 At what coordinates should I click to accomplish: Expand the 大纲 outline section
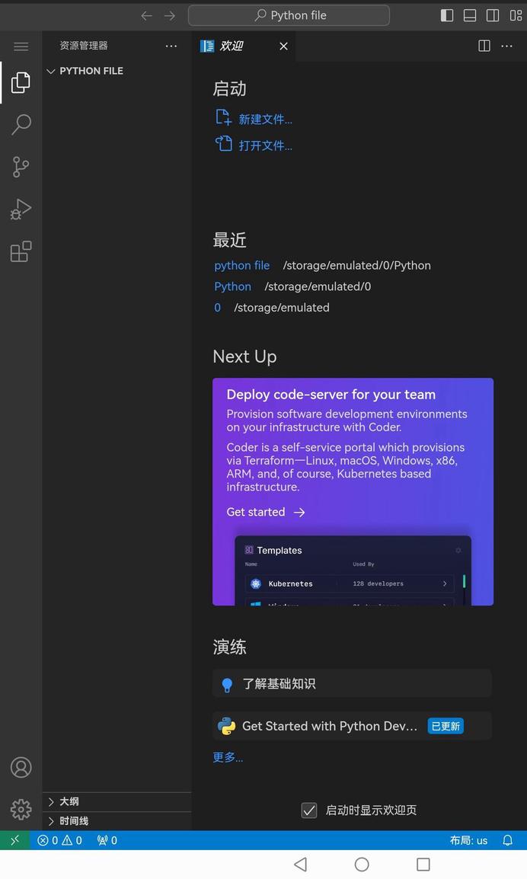click(69, 801)
